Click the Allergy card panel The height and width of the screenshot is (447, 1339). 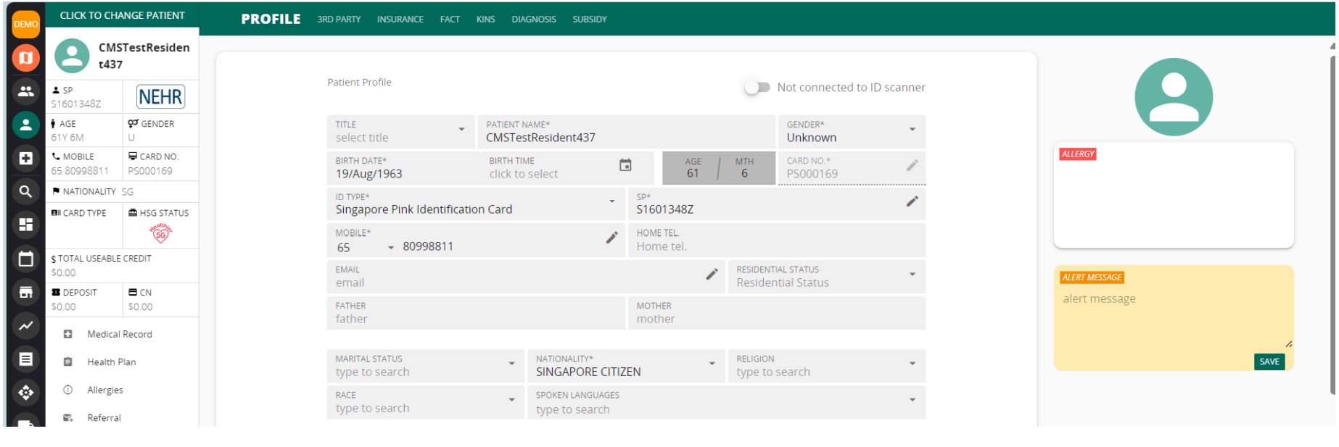pos(1173,196)
